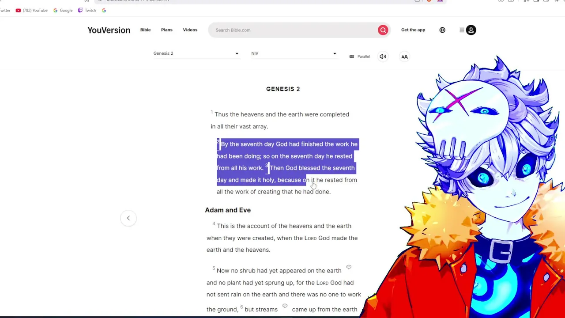The image size is (565, 318).
Task: Click Get the app link
Action: (x=413, y=30)
